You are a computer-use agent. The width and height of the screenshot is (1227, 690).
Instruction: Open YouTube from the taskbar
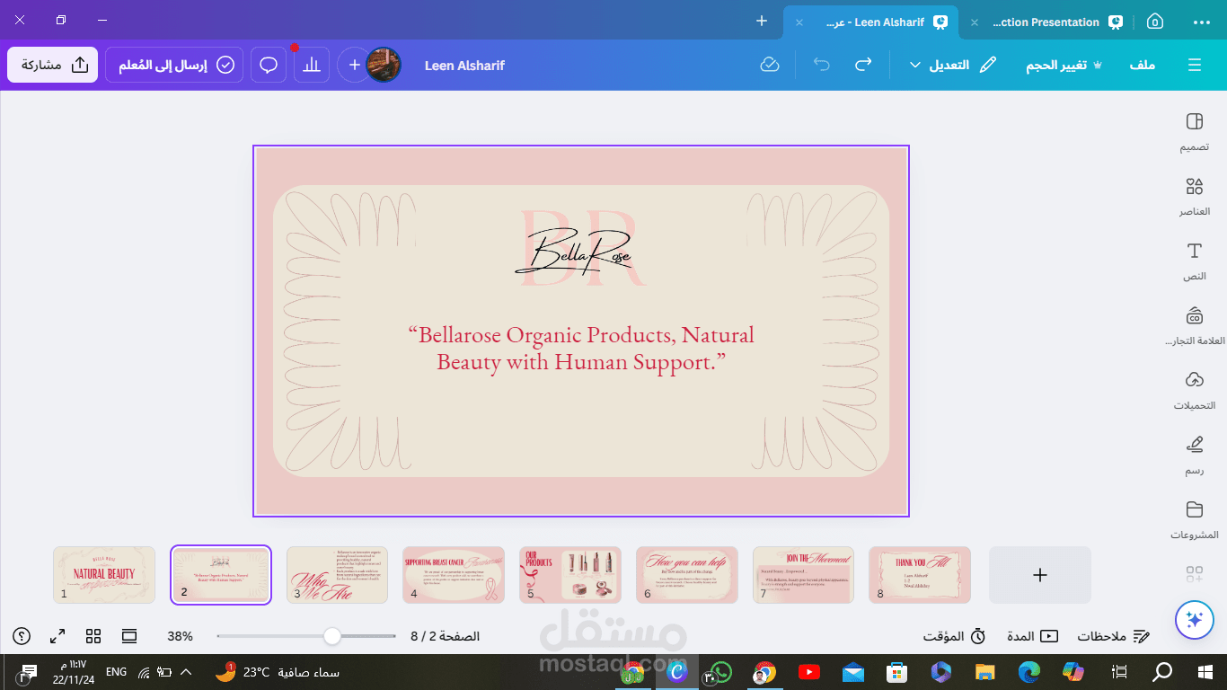point(808,671)
